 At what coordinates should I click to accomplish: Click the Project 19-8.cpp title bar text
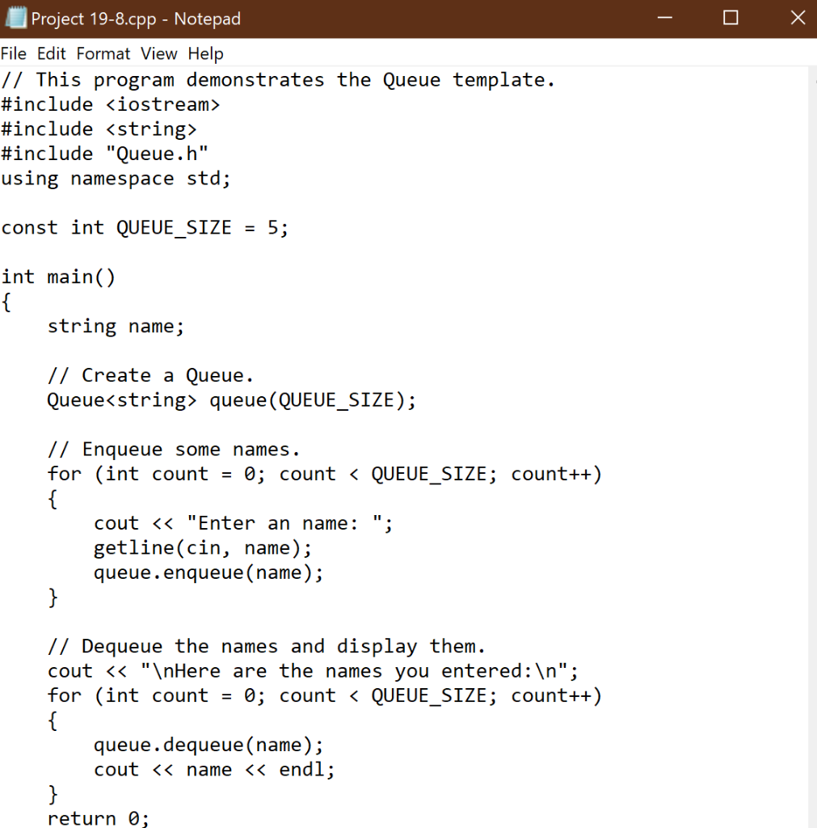click(133, 17)
